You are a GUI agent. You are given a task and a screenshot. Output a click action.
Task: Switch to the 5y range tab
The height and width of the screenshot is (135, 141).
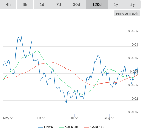[x=133, y=4]
